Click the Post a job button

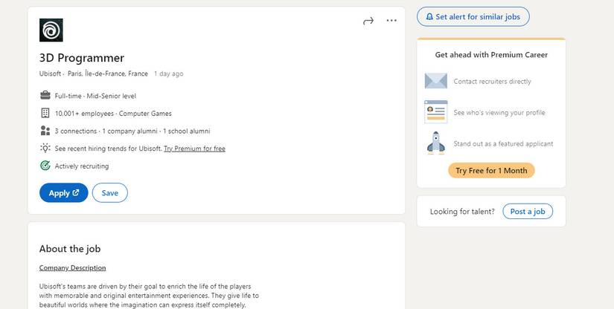tap(528, 212)
